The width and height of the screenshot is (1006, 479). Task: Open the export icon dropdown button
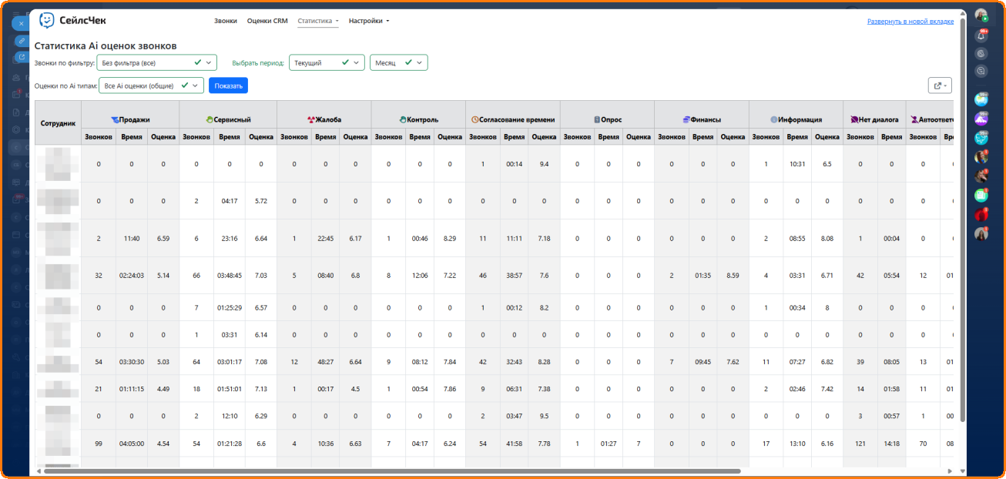(x=941, y=85)
